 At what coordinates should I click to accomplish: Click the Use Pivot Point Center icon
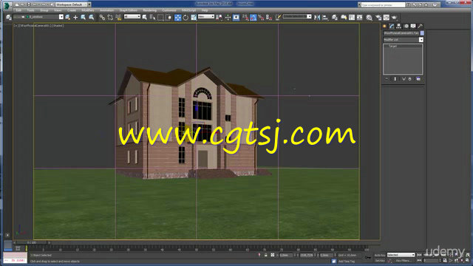pos(220,18)
